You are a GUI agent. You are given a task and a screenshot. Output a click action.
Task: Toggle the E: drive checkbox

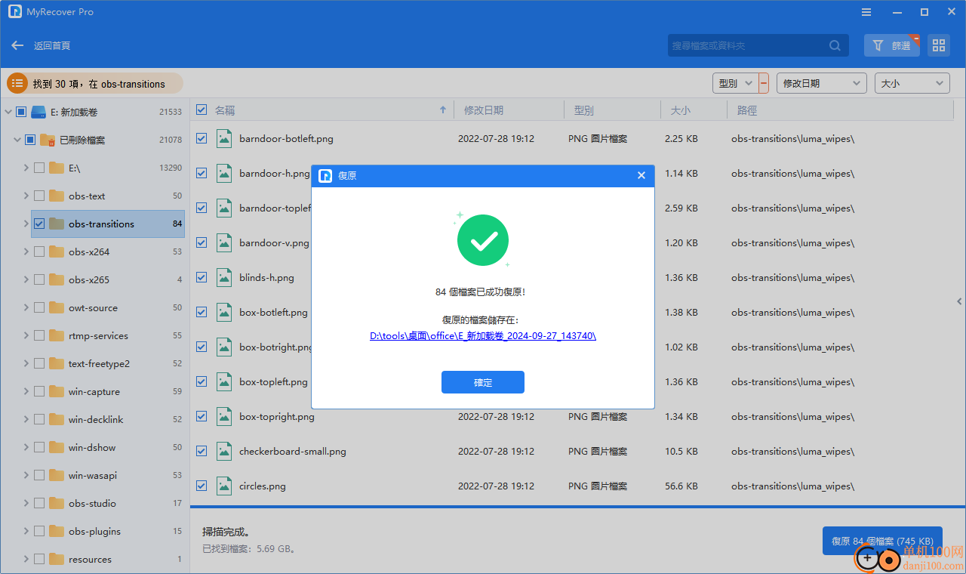pyautogui.click(x=21, y=112)
